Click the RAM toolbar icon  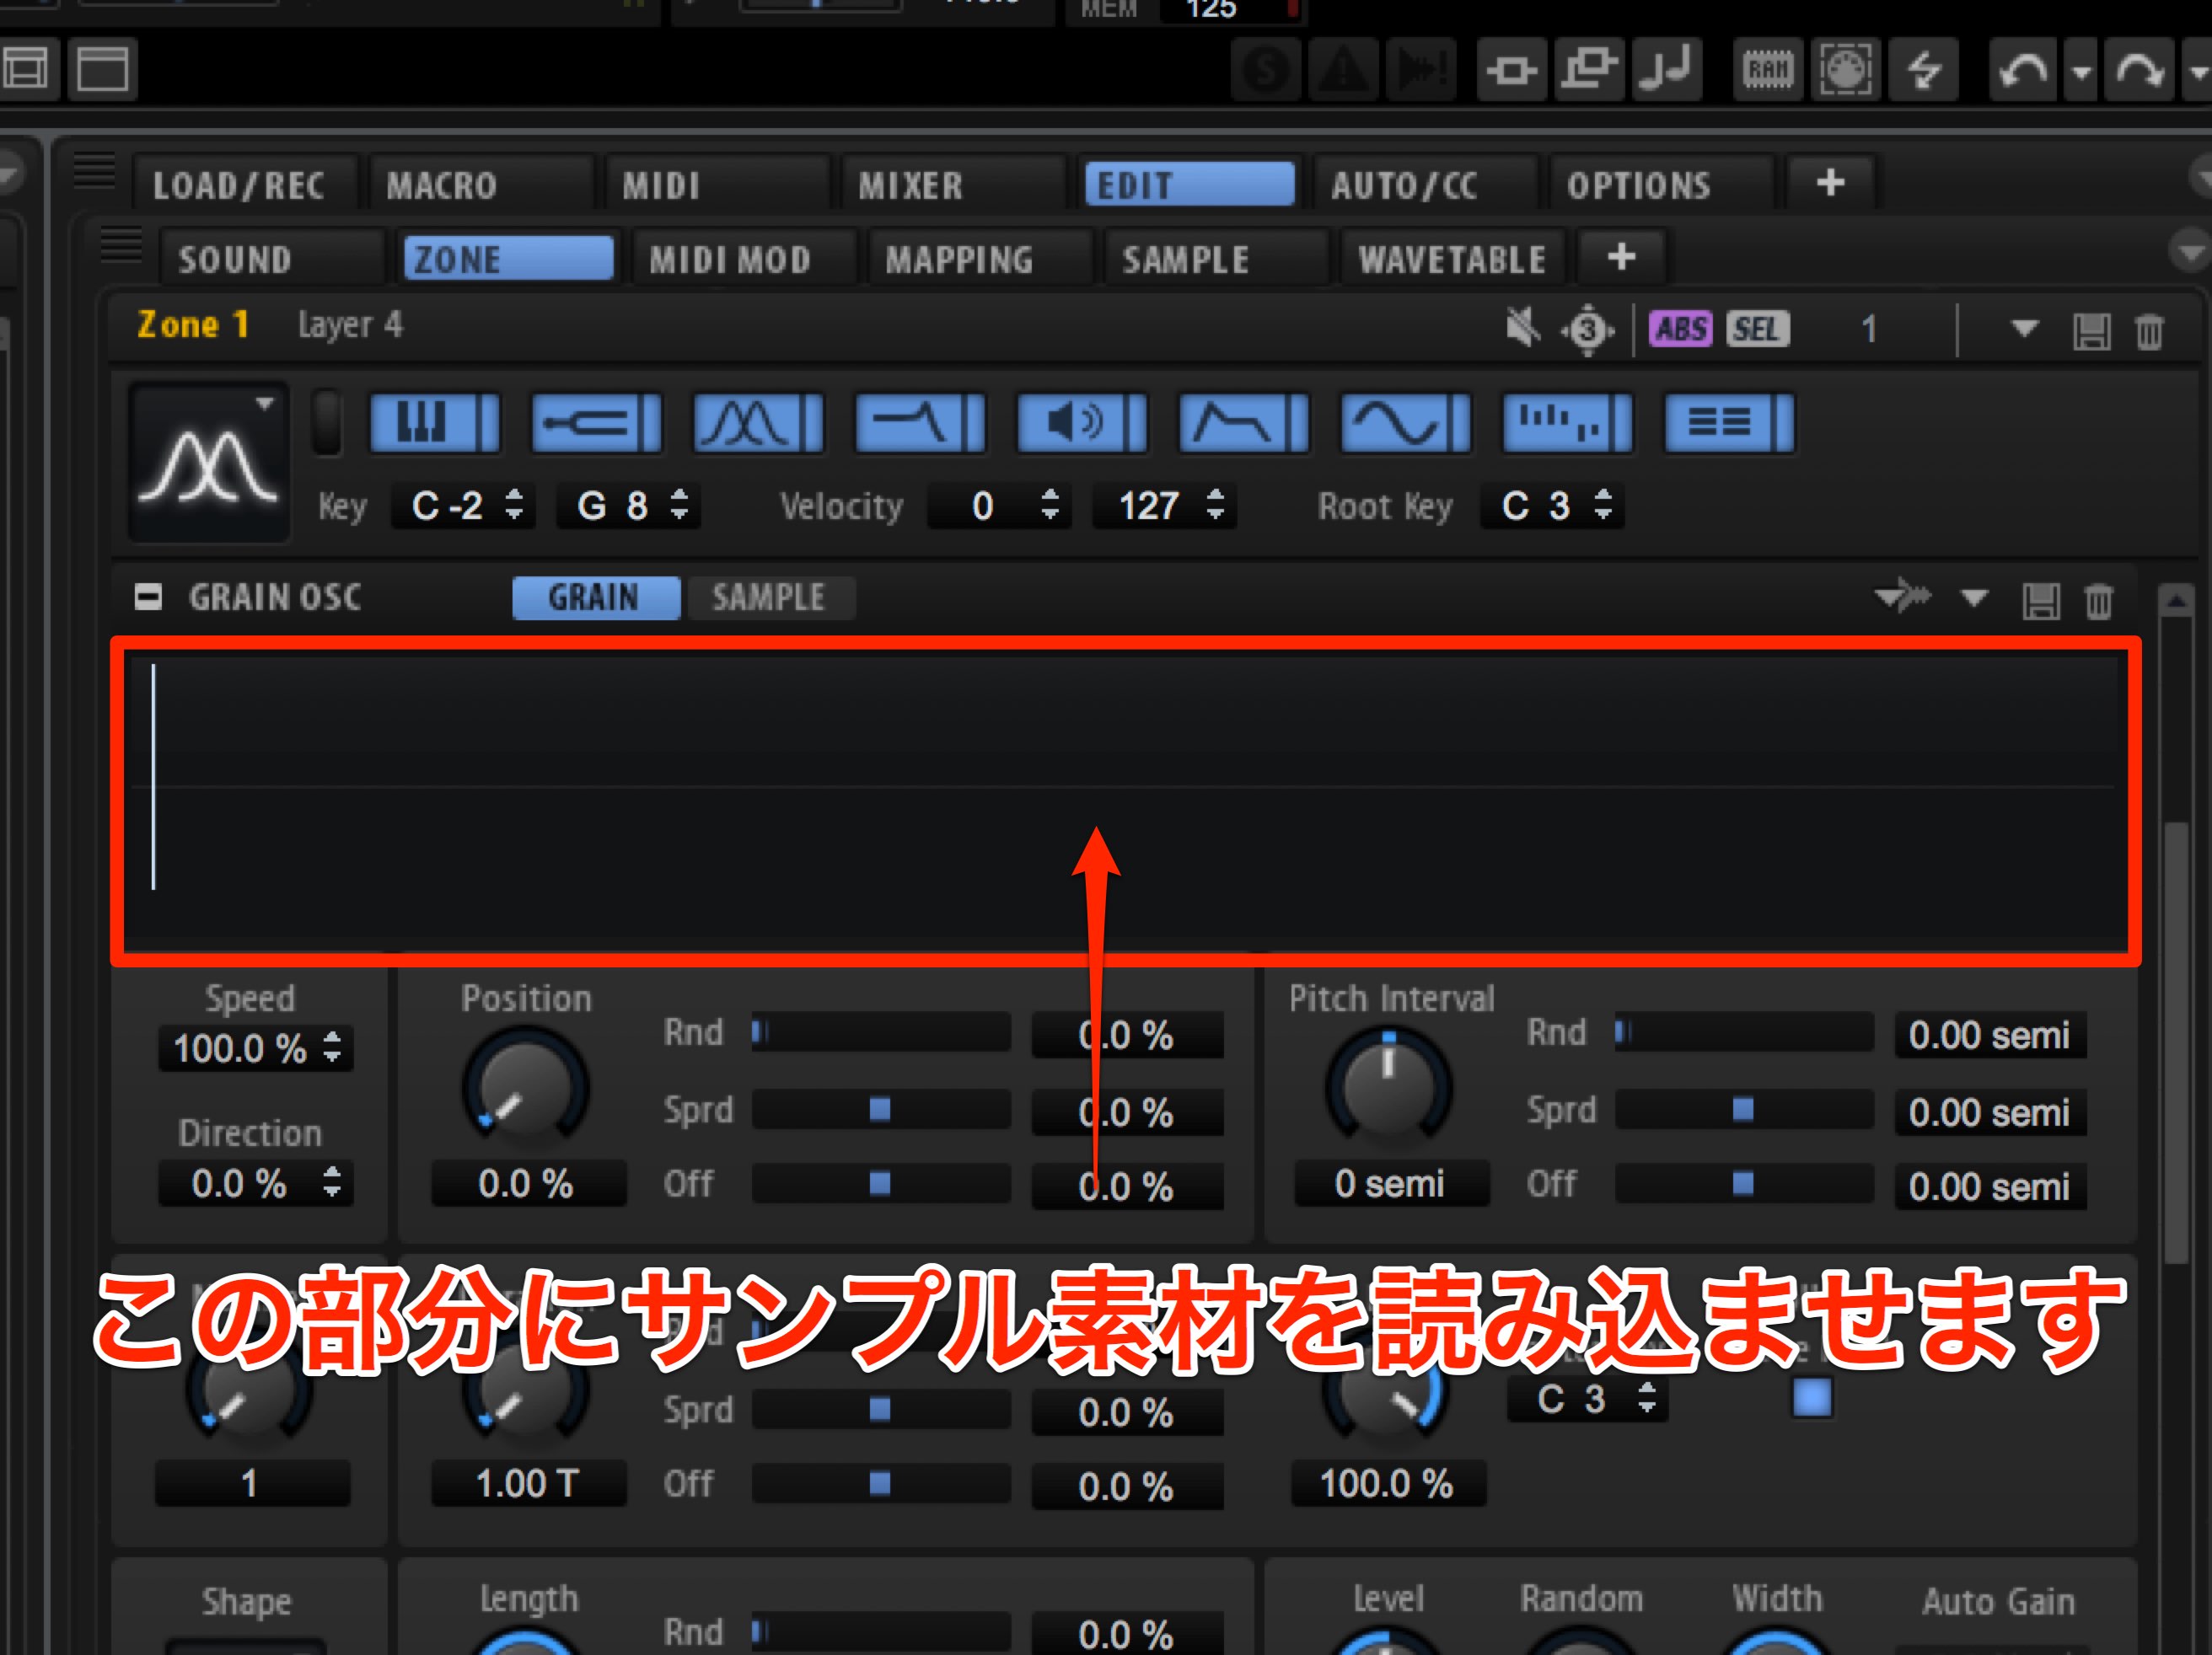(x=1768, y=70)
